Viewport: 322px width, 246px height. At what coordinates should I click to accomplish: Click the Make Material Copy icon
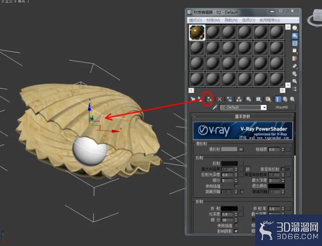[x=229, y=99]
